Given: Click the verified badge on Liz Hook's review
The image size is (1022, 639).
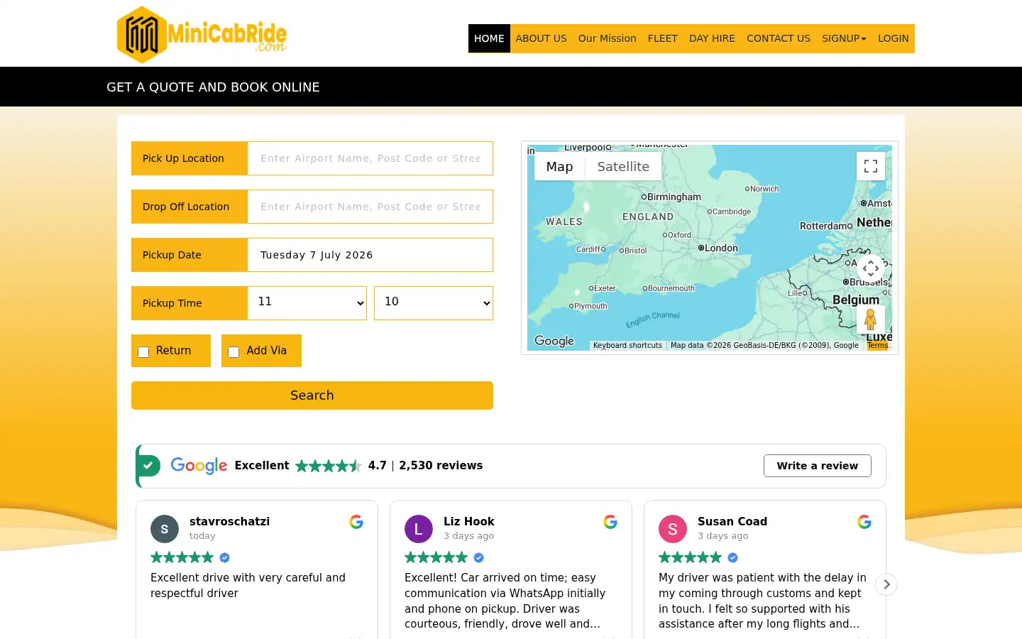Looking at the screenshot, I should (x=479, y=557).
